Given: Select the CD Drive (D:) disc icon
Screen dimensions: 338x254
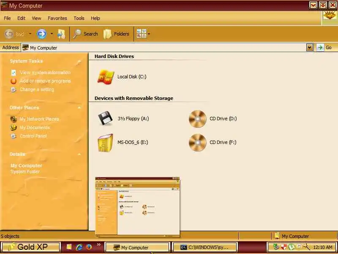Looking at the screenshot, I should coord(198,119).
